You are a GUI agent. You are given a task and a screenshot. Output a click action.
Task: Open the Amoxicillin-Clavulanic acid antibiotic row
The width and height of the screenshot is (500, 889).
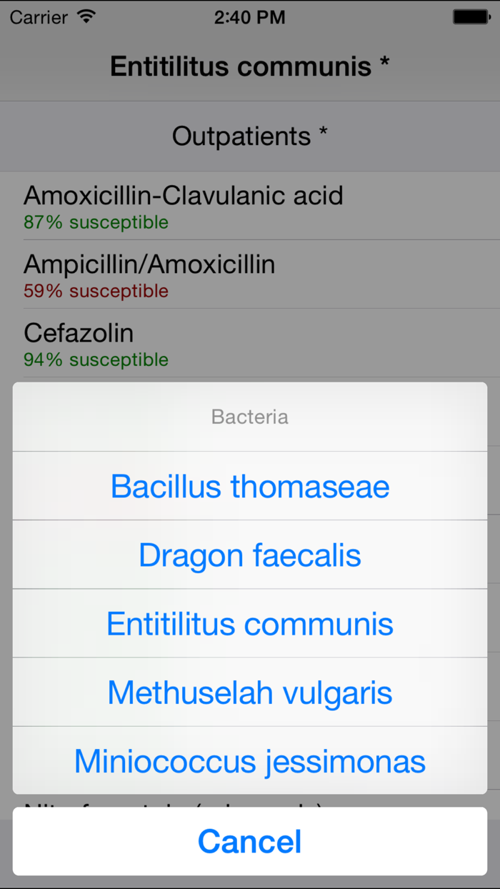[x=184, y=195]
